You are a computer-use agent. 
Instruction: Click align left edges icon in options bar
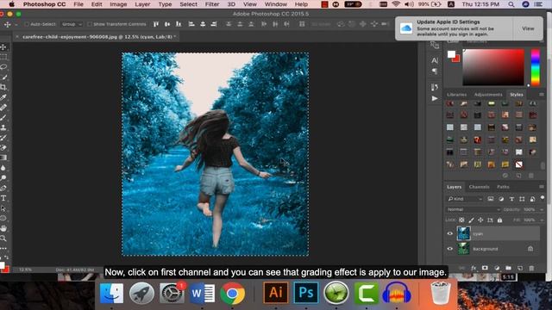tap(191, 24)
